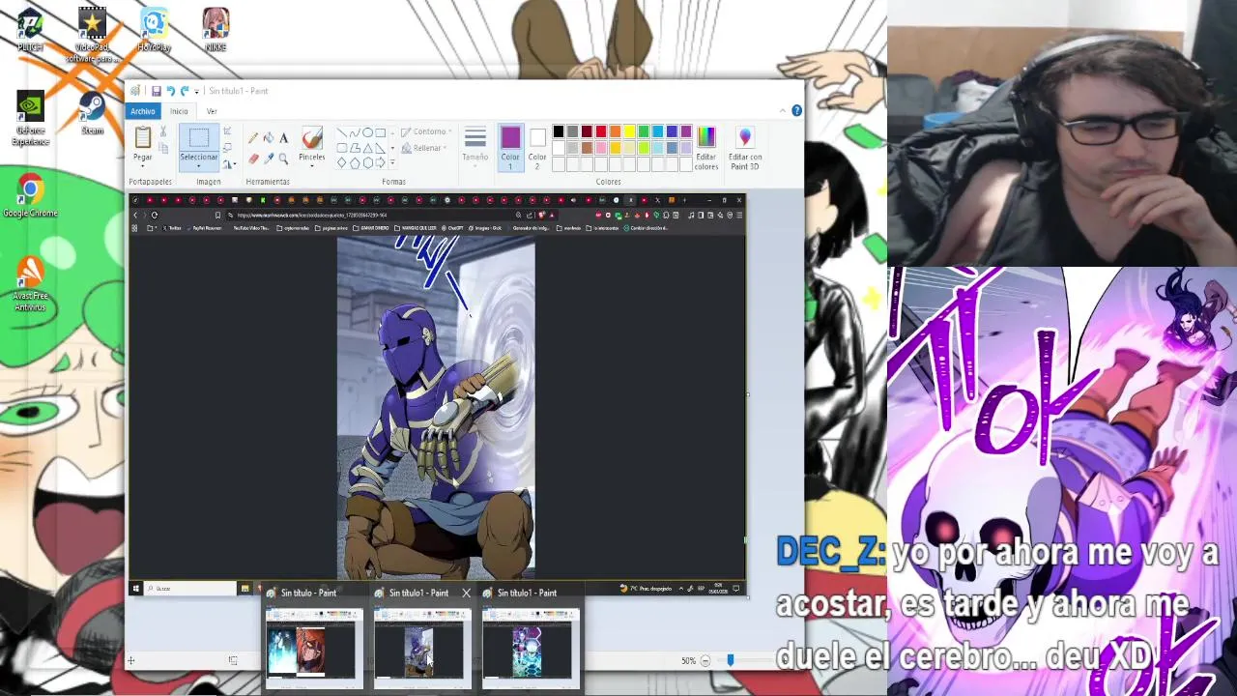Click the zoom slider handle in Paint
The width and height of the screenshot is (1237, 696).
(730, 660)
